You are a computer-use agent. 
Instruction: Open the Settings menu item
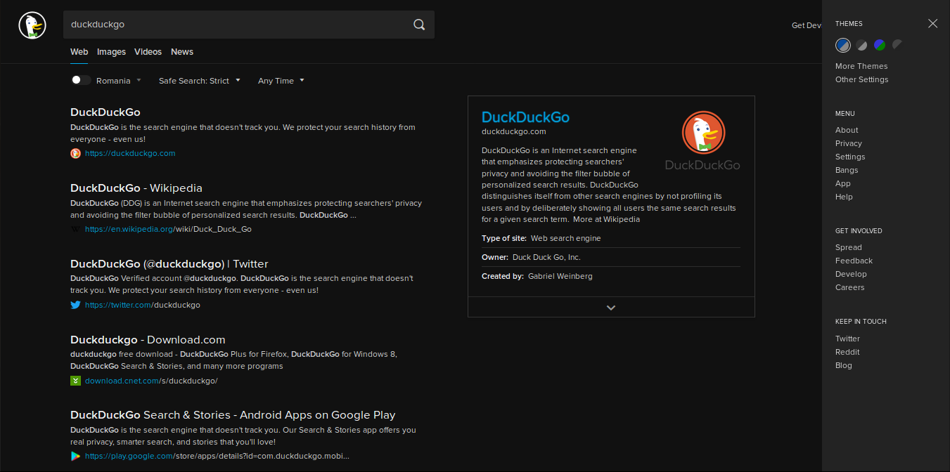tap(850, 157)
